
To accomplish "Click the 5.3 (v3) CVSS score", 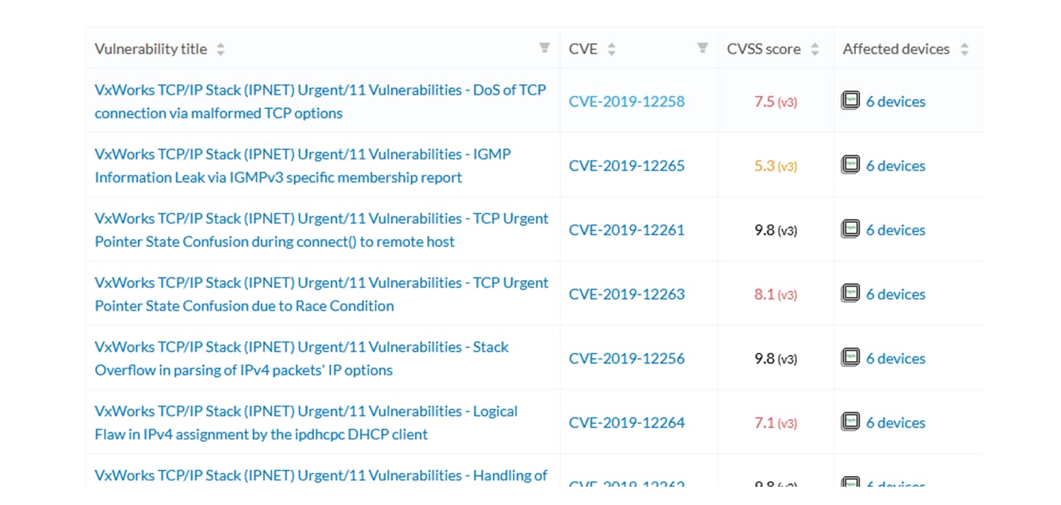I will (x=776, y=166).
